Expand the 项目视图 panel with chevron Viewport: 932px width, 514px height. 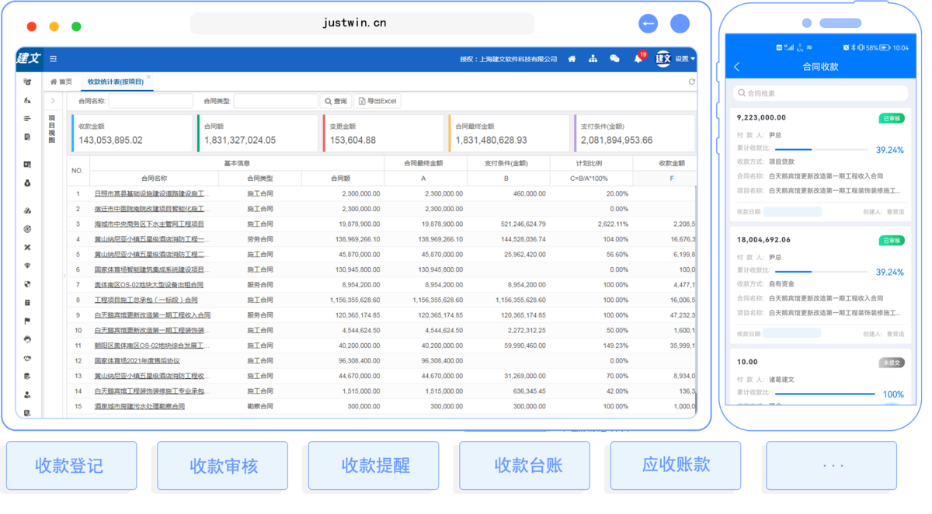point(53,101)
